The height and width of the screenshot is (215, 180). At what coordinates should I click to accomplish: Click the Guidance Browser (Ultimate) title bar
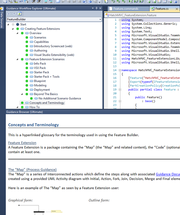click(x=93, y=112)
